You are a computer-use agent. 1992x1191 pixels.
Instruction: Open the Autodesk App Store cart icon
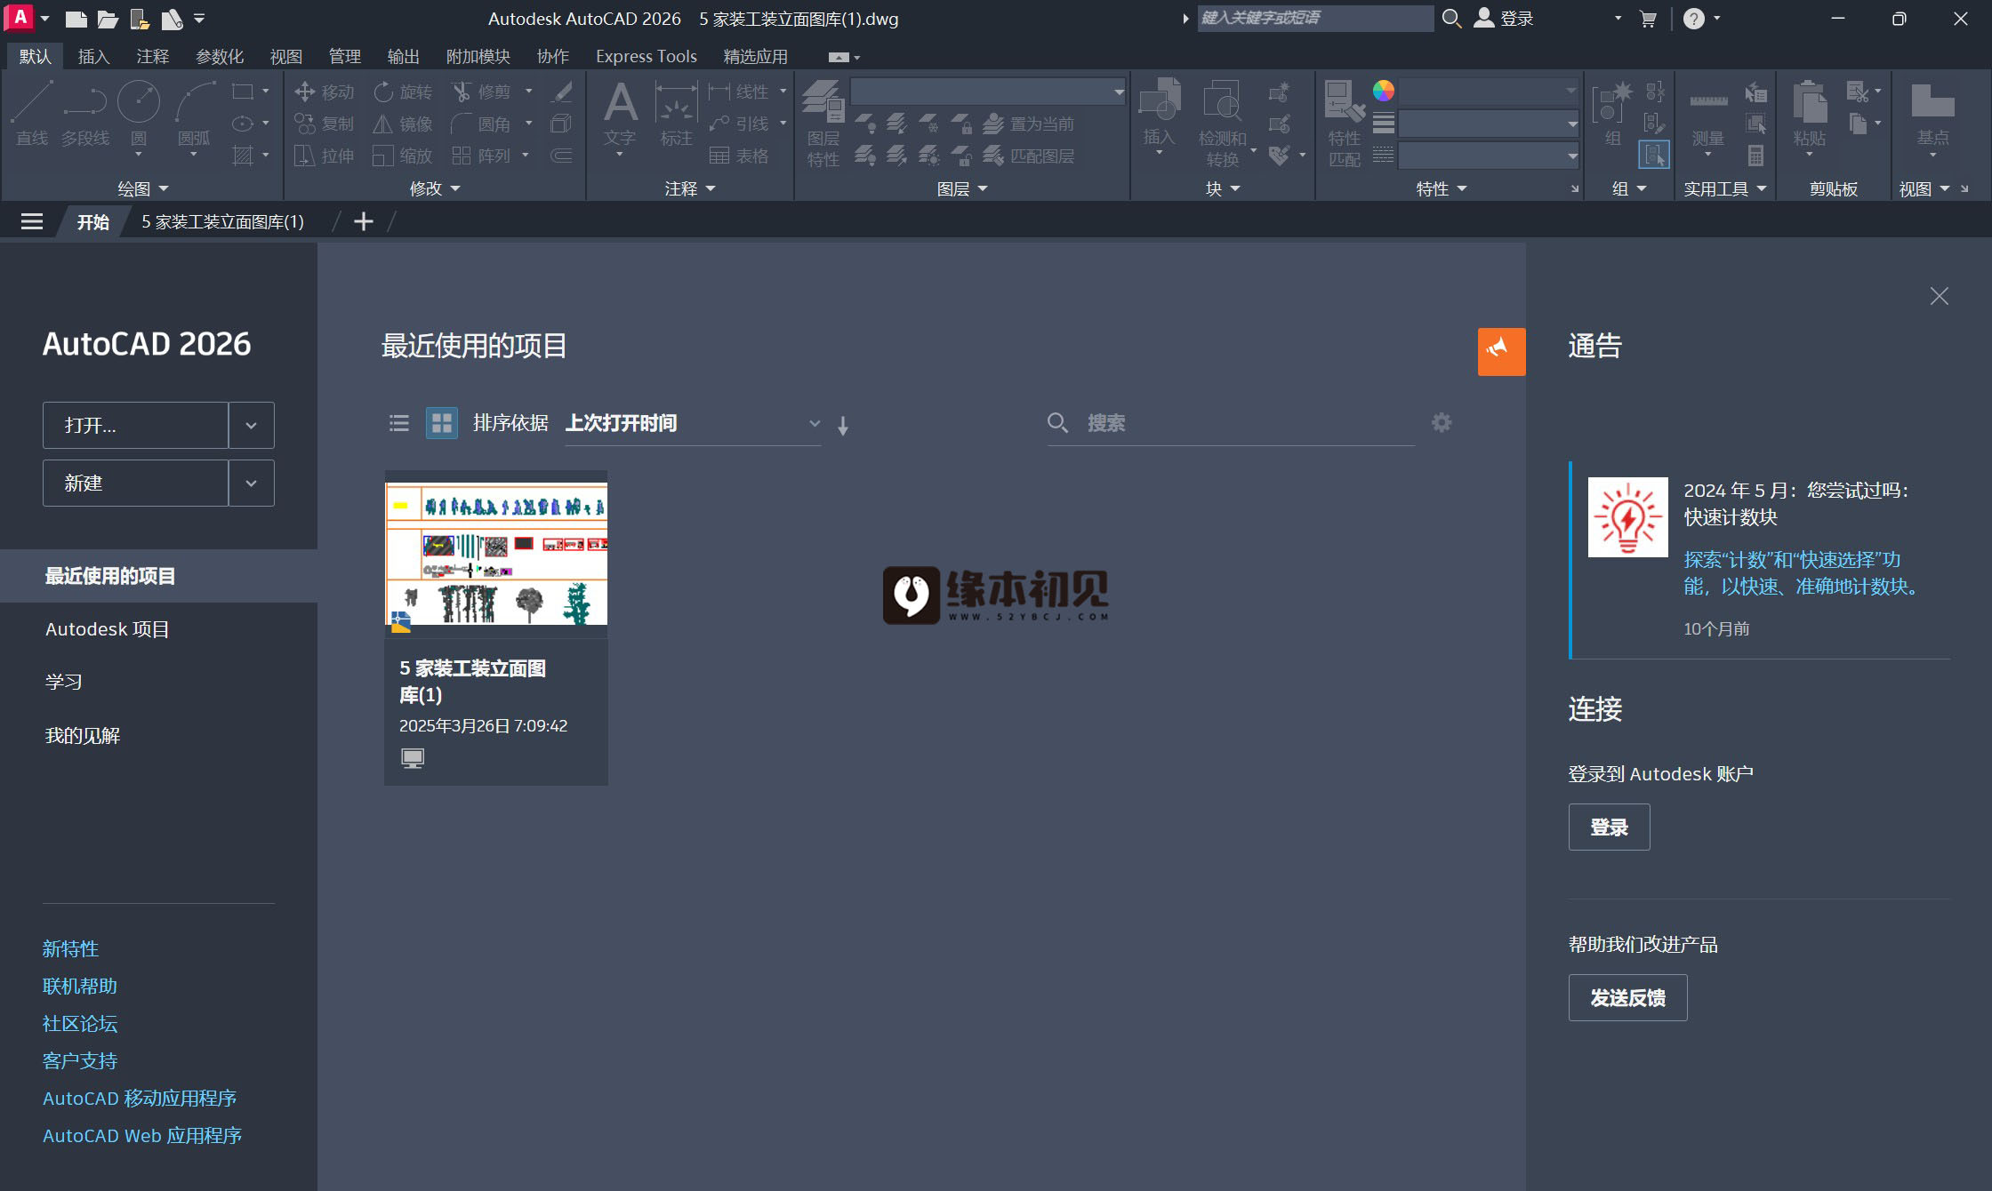[x=1648, y=19]
